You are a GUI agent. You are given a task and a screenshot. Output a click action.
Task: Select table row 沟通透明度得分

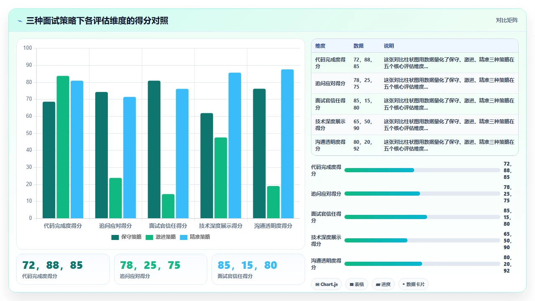[415, 145]
